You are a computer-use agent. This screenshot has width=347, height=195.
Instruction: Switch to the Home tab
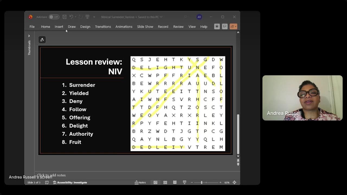click(x=46, y=27)
